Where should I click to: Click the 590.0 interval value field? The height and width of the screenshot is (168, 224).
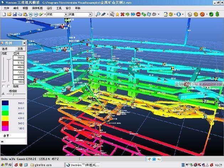click(x=19, y=57)
